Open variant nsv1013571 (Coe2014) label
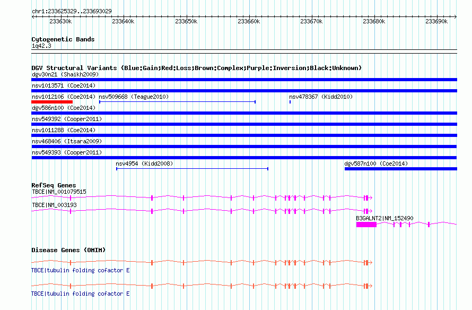 pos(64,85)
